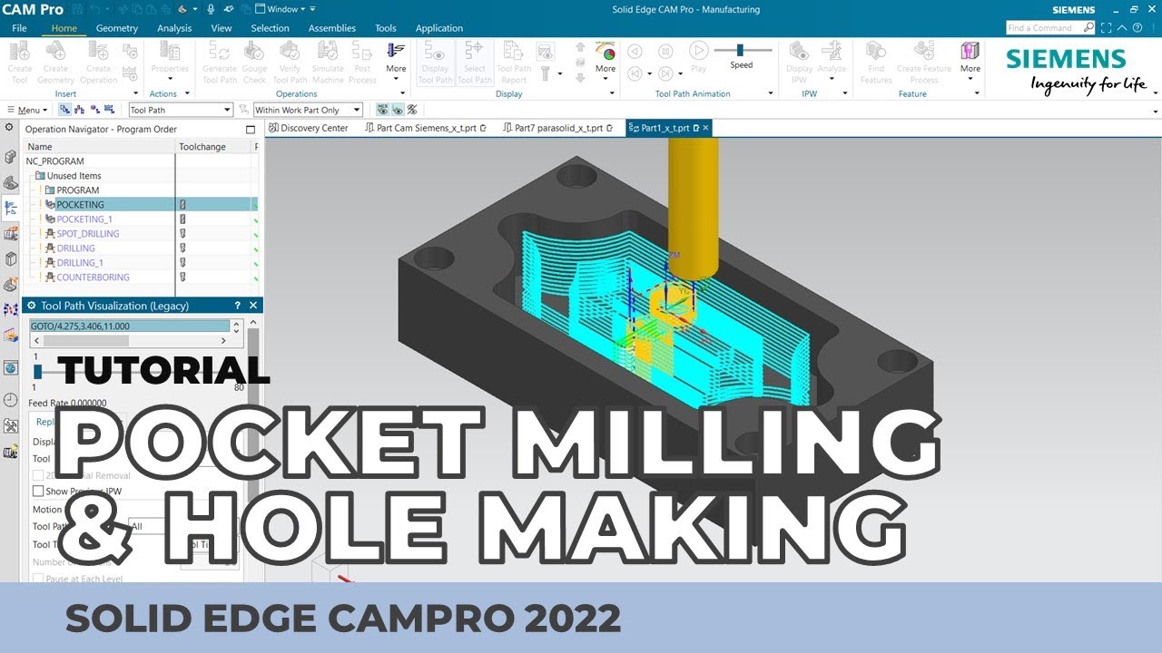Click Play in Tool Path Animation
The image size is (1162, 653).
tap(698, 58)
